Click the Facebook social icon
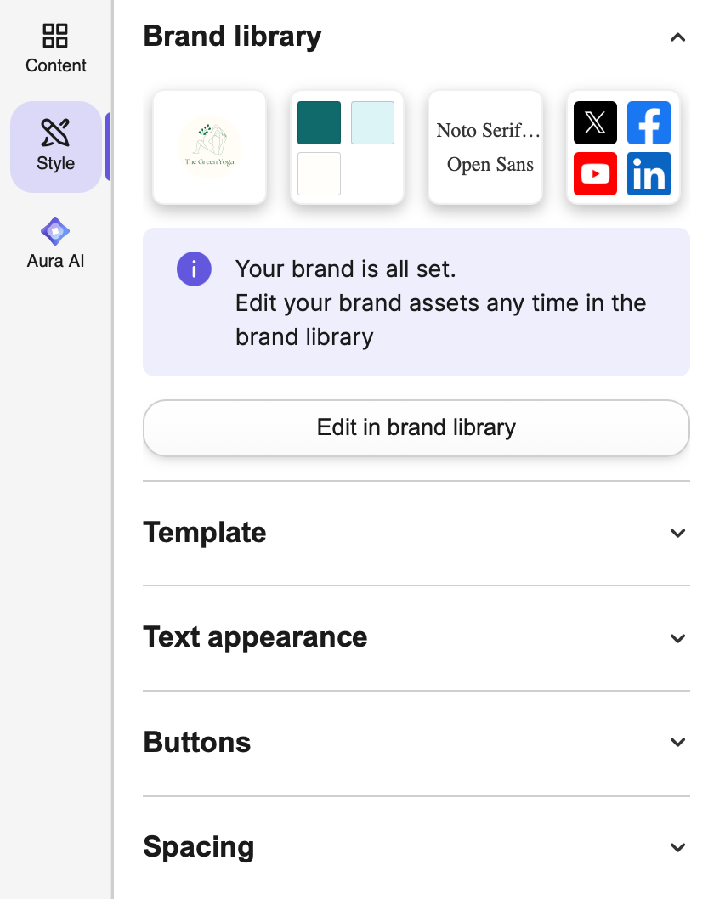This screenshot has height=899, width=714. coord(649,123)
